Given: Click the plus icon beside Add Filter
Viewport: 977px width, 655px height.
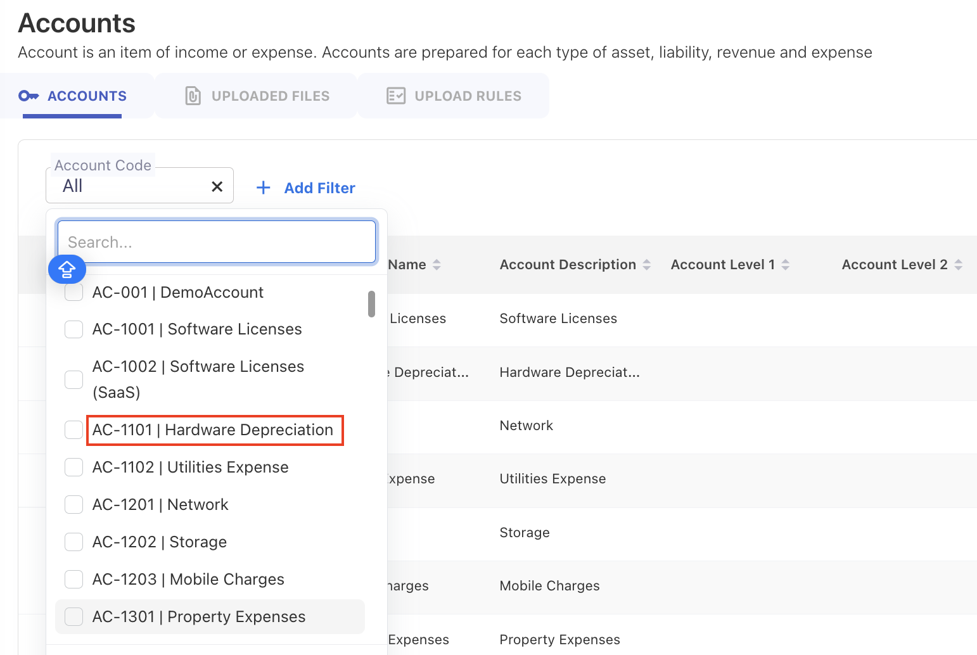Looking at the screenshot, I should (263, 188).
